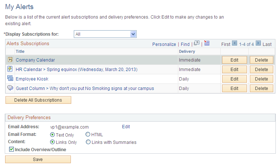Click the Company Calendar row icon
Screen dimensions: 278x165
point(10,60)
